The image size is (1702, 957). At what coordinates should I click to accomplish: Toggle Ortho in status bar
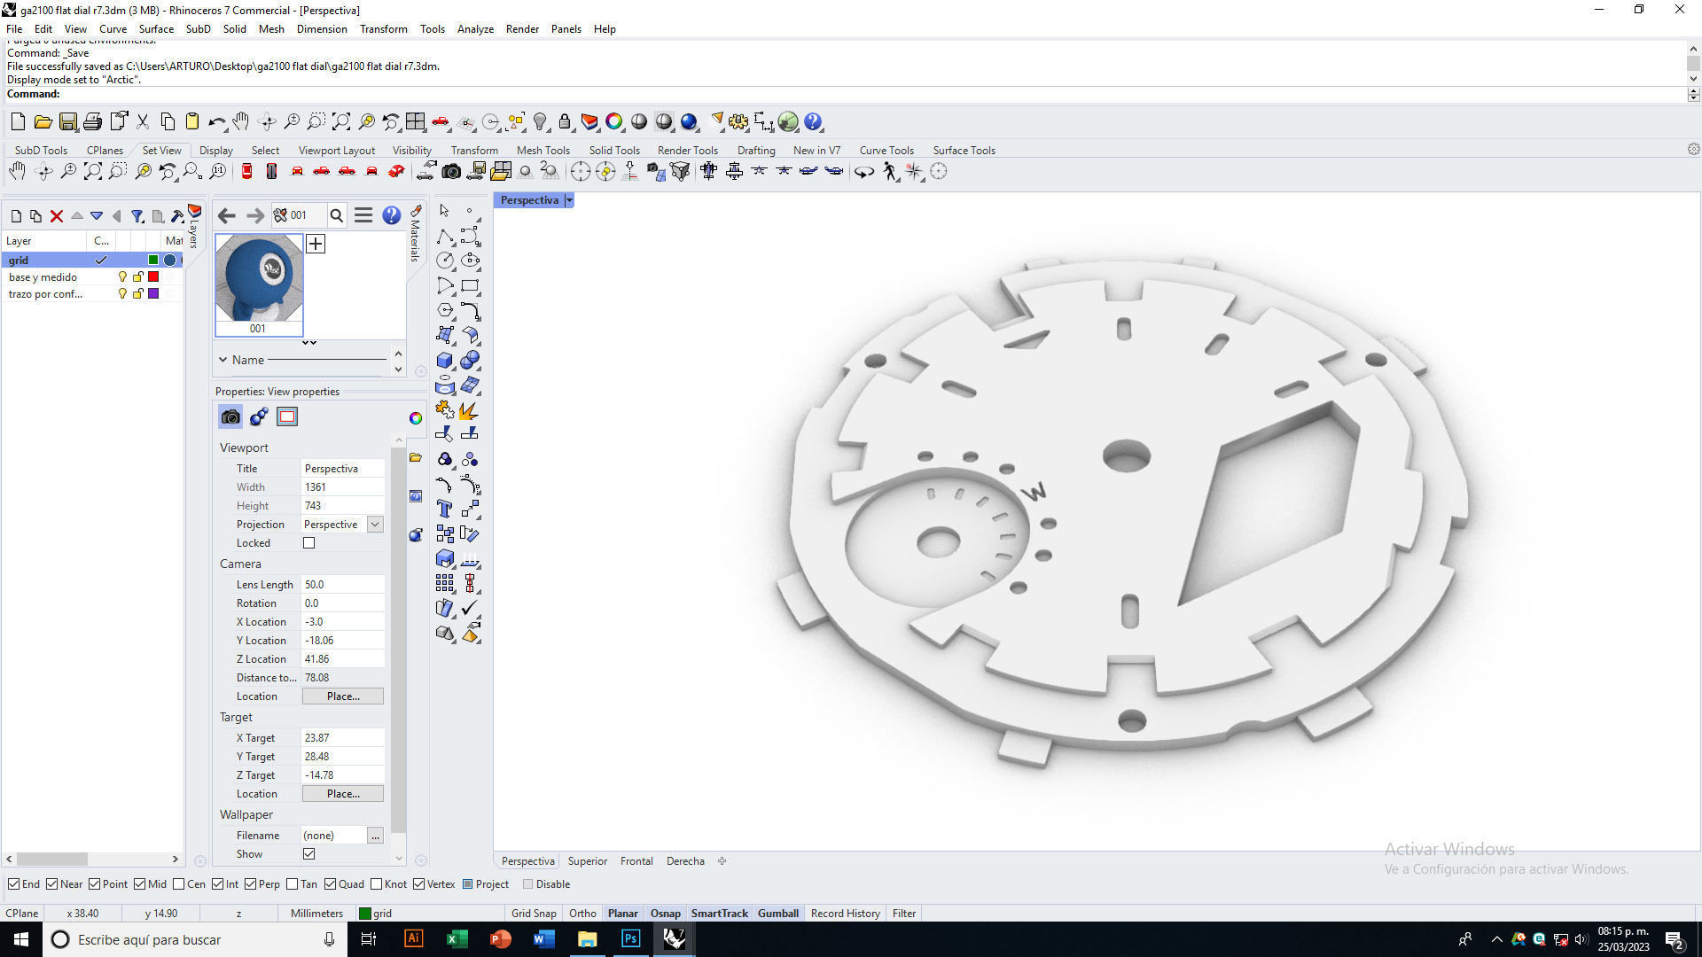point(582,913)
